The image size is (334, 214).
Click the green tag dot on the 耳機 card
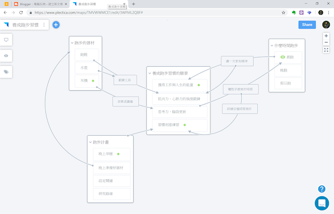tap(93, 81)
